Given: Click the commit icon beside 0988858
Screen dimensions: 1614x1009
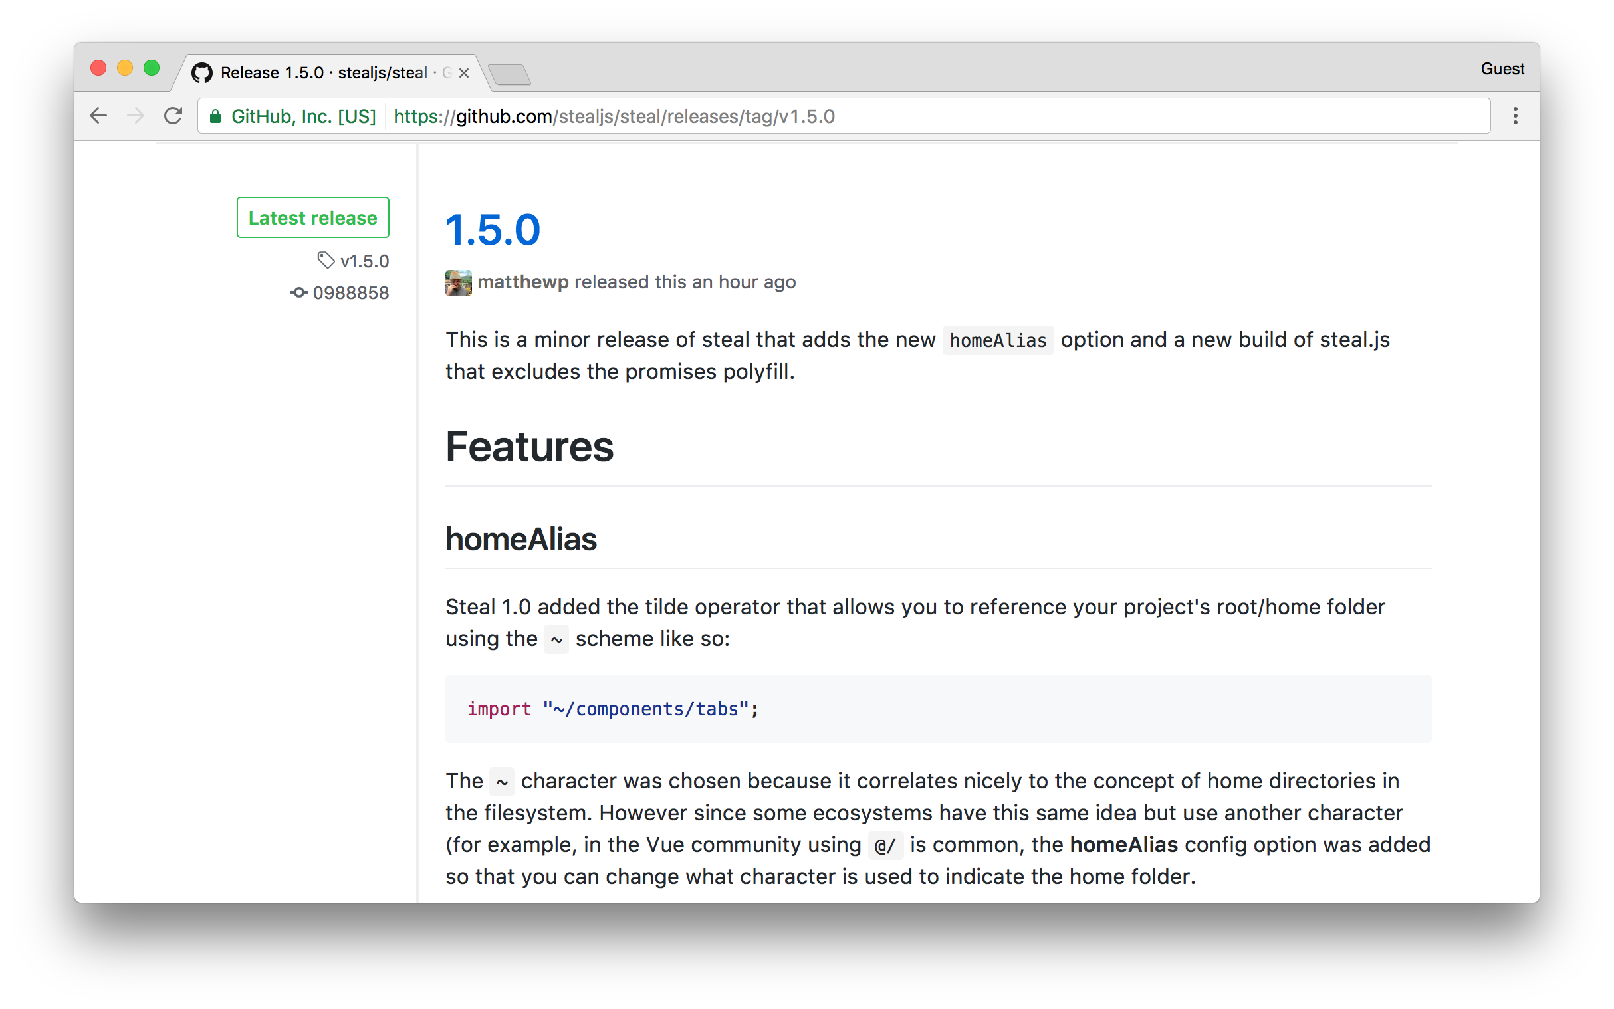Looking at the screenshot, I should pyautogui.click(x=298, y=292).
